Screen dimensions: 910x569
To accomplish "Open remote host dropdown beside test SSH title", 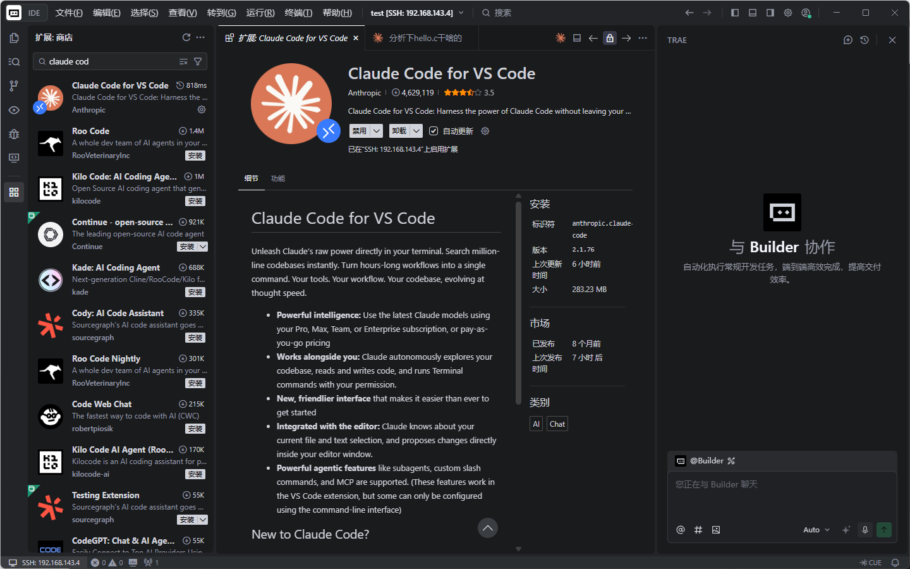I will [461, 13].
